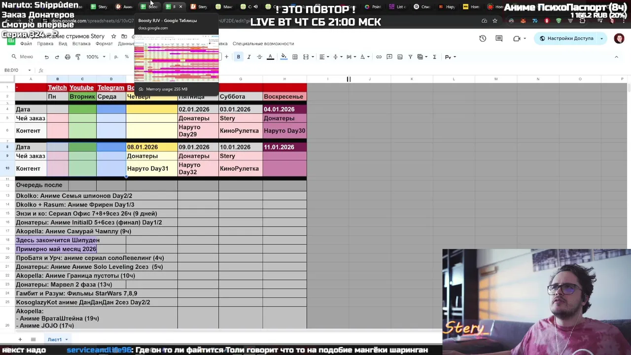Move document with the folder icon

(x=124, y=36)
